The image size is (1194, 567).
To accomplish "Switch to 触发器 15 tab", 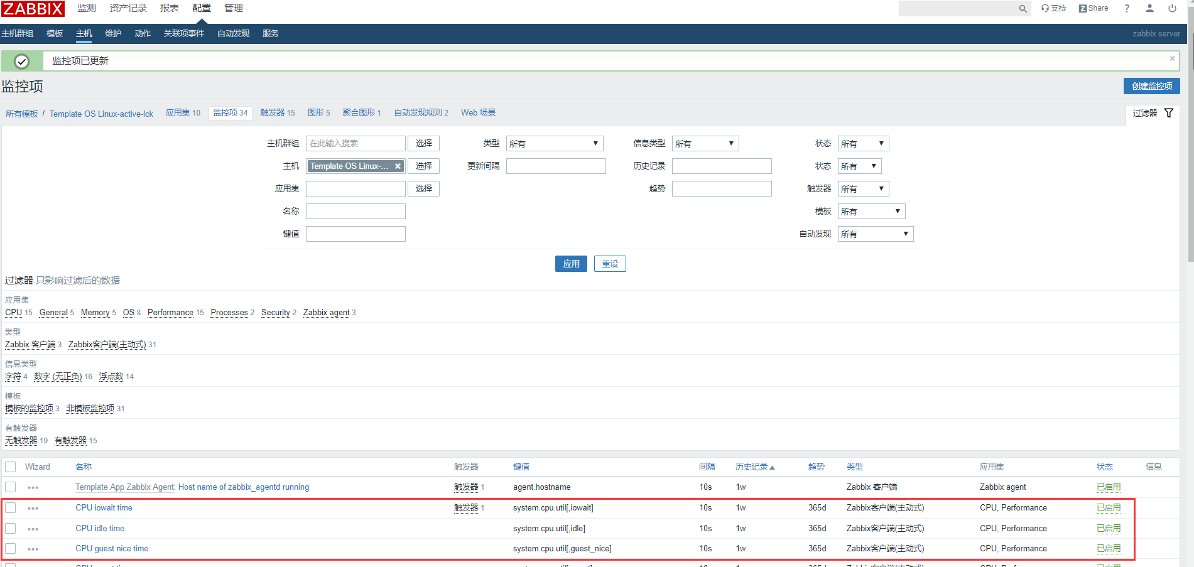I will click(278, 112).
